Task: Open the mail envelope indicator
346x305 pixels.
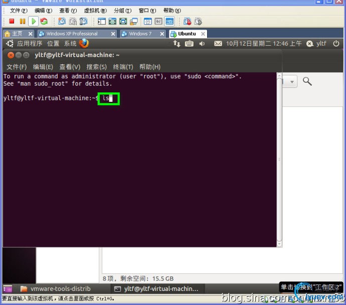Action: pos(218,44)
